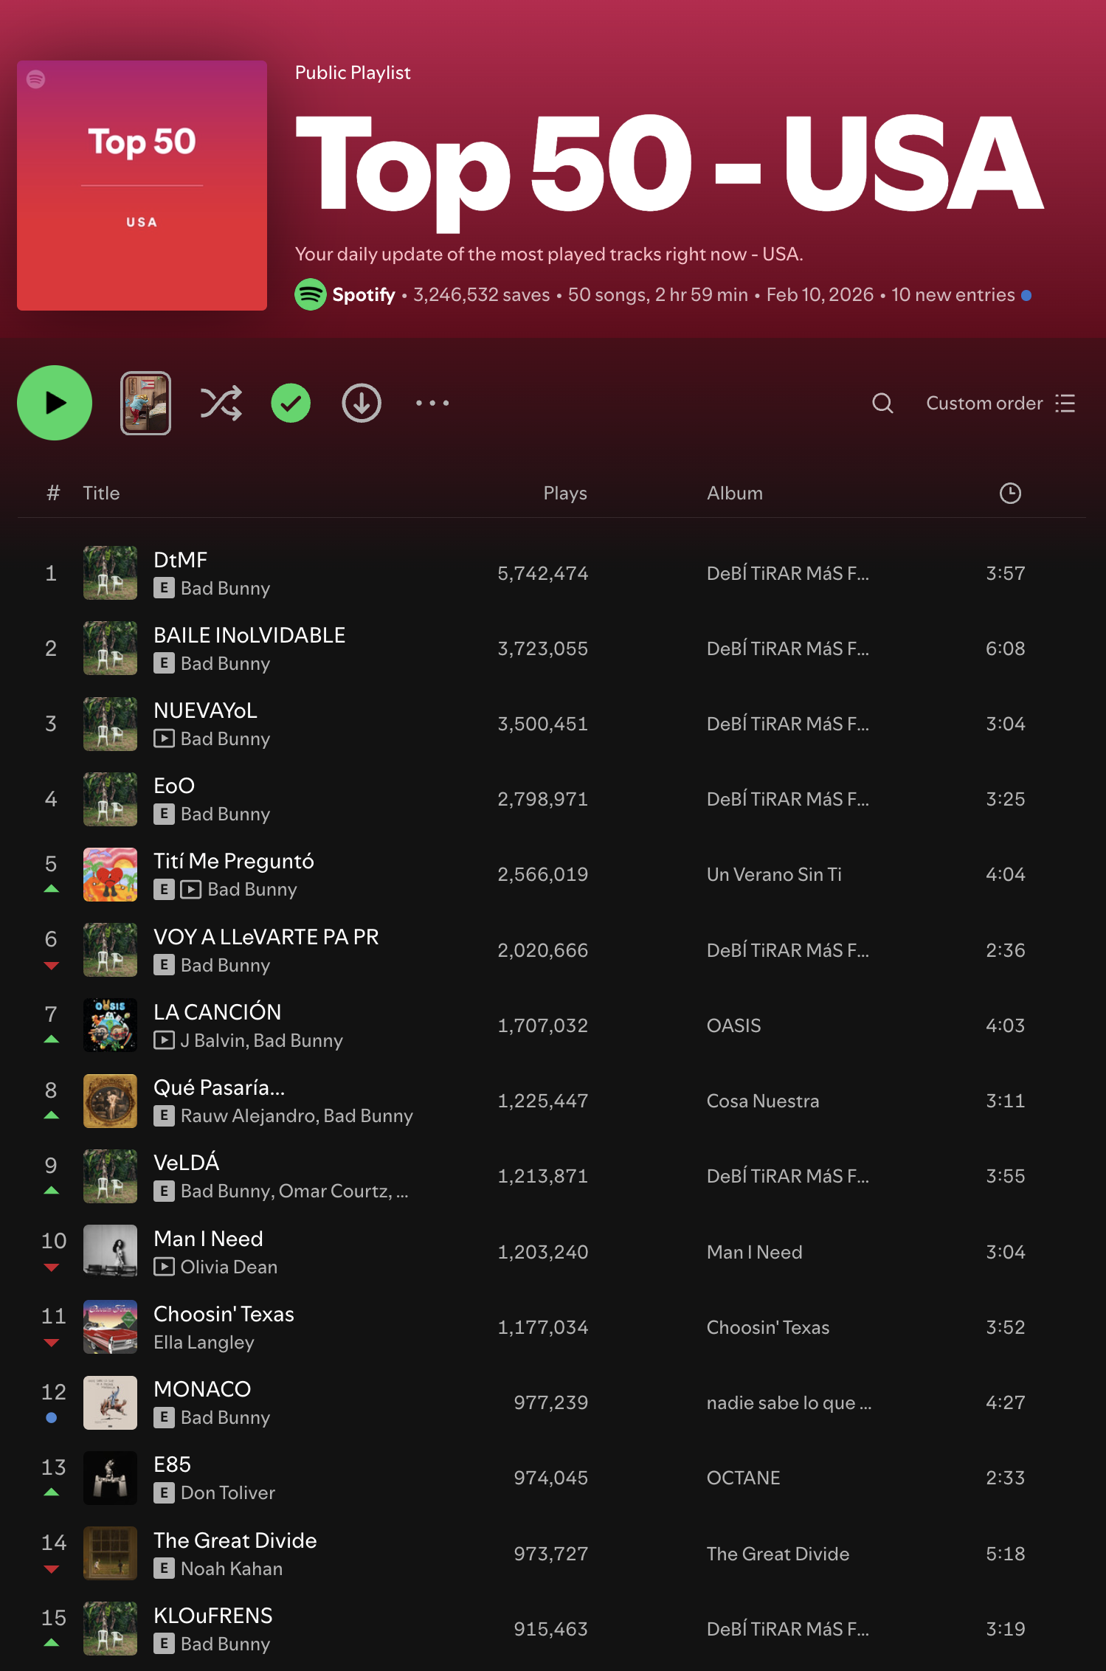
Task: Sort by the duration clock icon
Action: 1010,493
